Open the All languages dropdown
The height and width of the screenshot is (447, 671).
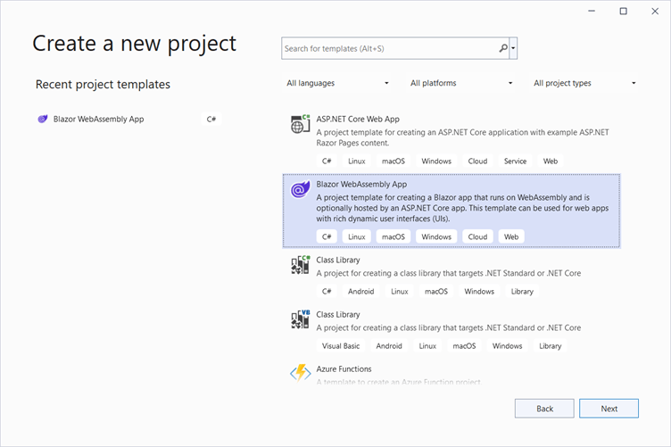tap(337, 83)
